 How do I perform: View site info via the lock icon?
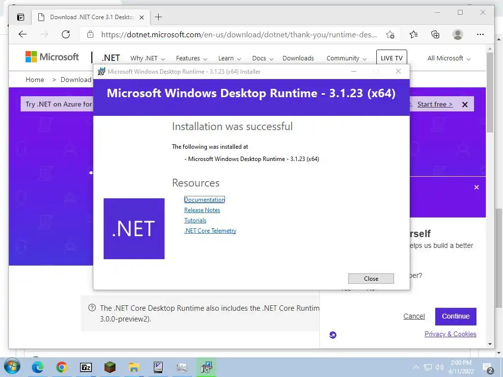90,34
